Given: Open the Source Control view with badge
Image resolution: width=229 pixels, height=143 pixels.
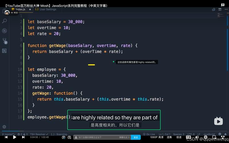Looking at the screenshot, I should point(4,41).
